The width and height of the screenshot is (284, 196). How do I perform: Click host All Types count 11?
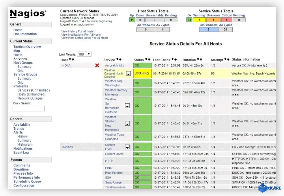coord(163,30)
